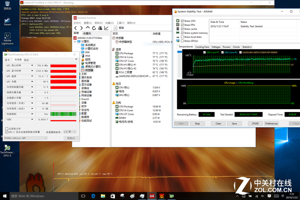Switch to GPU-Z via taskbar icon

(172, 196)
